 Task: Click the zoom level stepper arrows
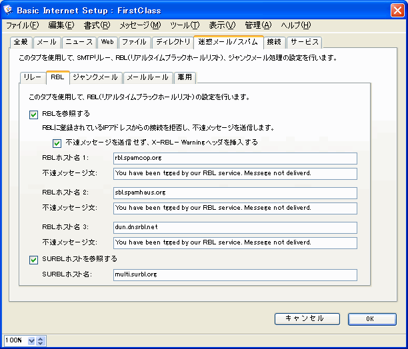pos(41,341)
